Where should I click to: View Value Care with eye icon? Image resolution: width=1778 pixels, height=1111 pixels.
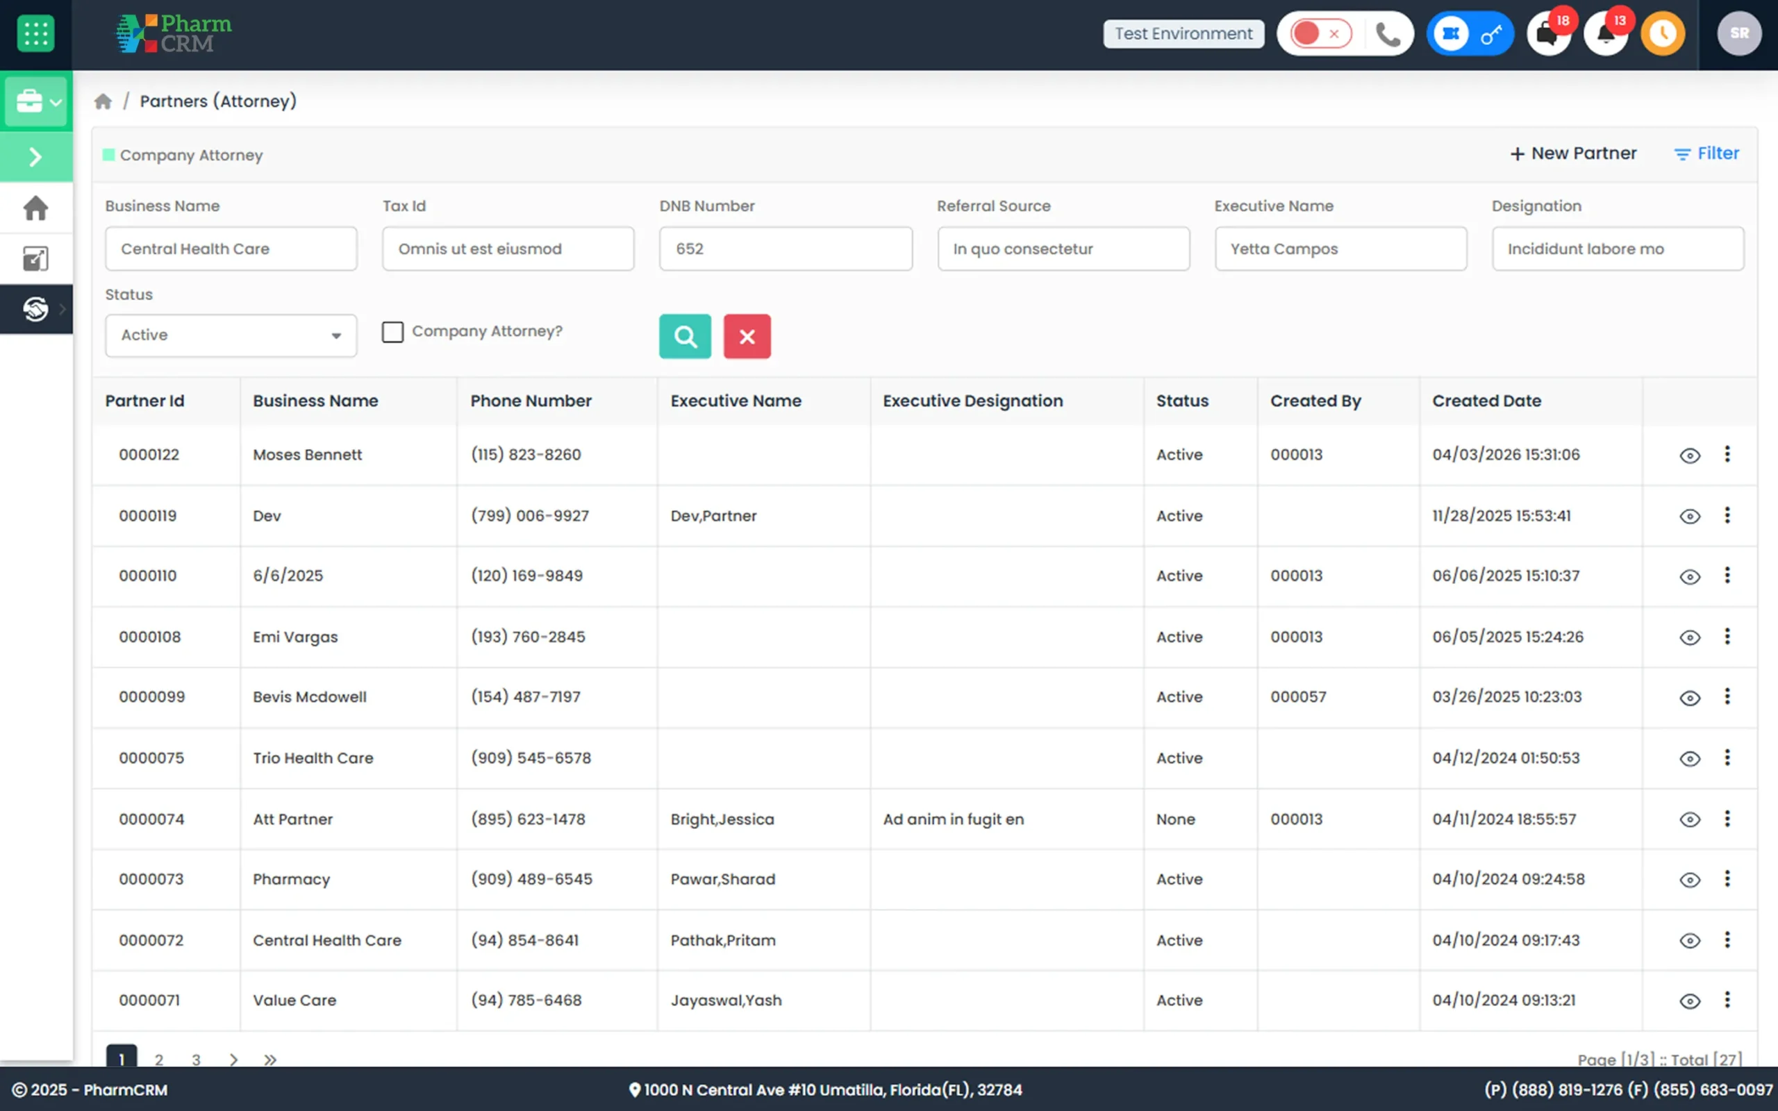tap(1690, 1001)
